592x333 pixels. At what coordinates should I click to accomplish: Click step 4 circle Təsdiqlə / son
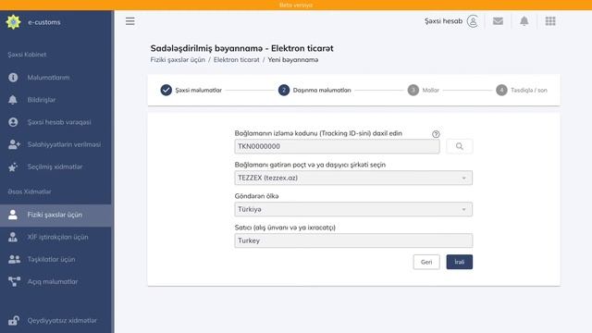tap(501, 90)
